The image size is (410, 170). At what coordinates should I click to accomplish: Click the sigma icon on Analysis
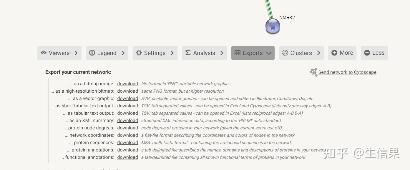pos(187,53)
